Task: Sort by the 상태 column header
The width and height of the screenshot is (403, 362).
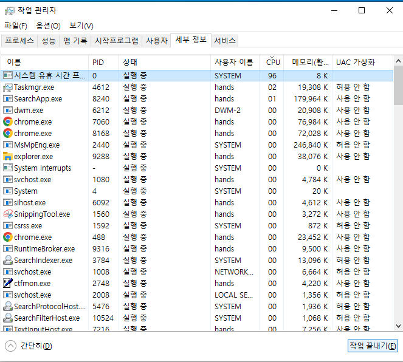Action: coord(165,63)
